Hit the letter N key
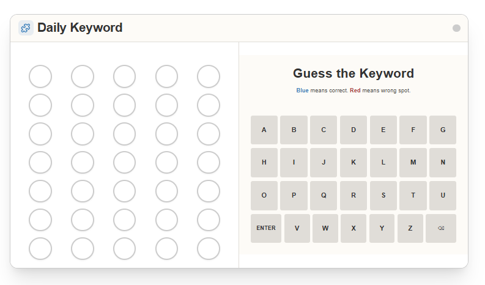This screenshot has width=485, height=285. [x=443, y=163]
